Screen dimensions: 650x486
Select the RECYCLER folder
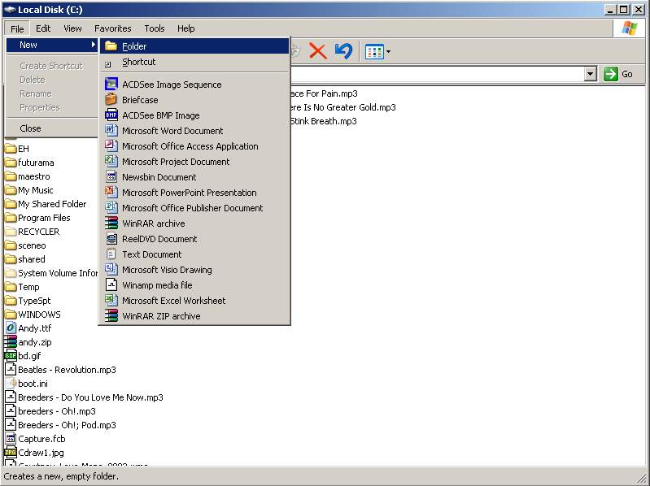click(x=33, y=232)
